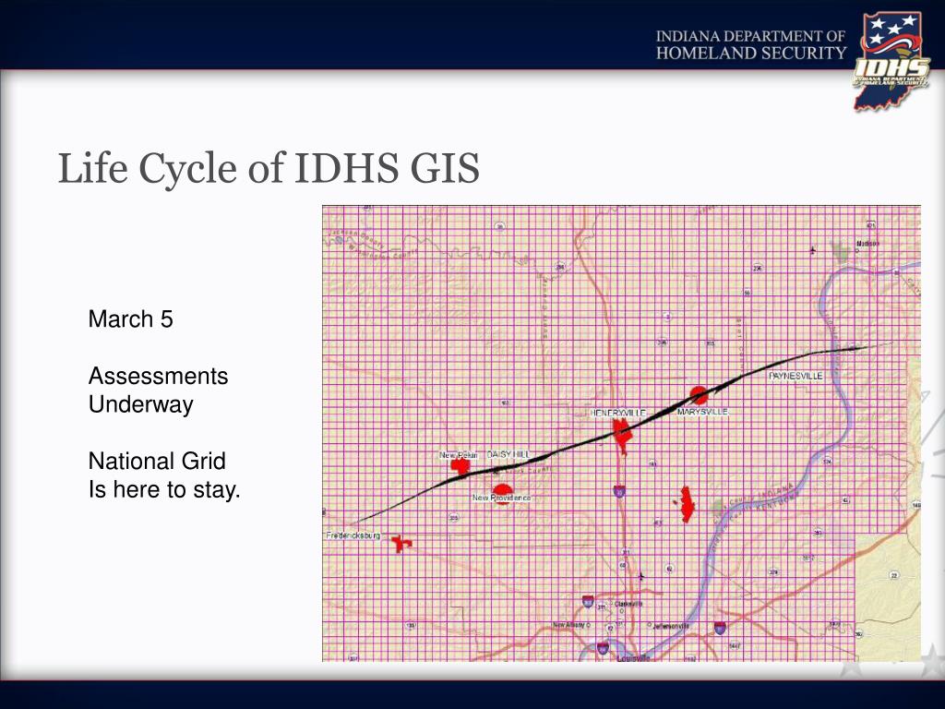The image size is (945, 709).
Task: Click the airport symbol near Madison
Action: pyautogui.click(x=813, y=249)
